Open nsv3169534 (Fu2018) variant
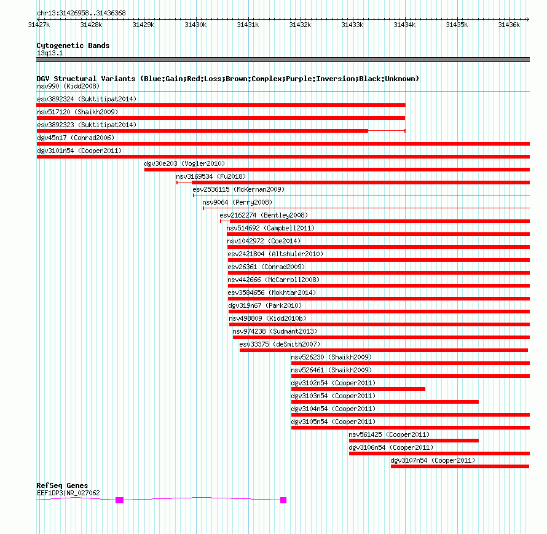The width and height of the screenshot is (547, 534). (x=211, y=176)
